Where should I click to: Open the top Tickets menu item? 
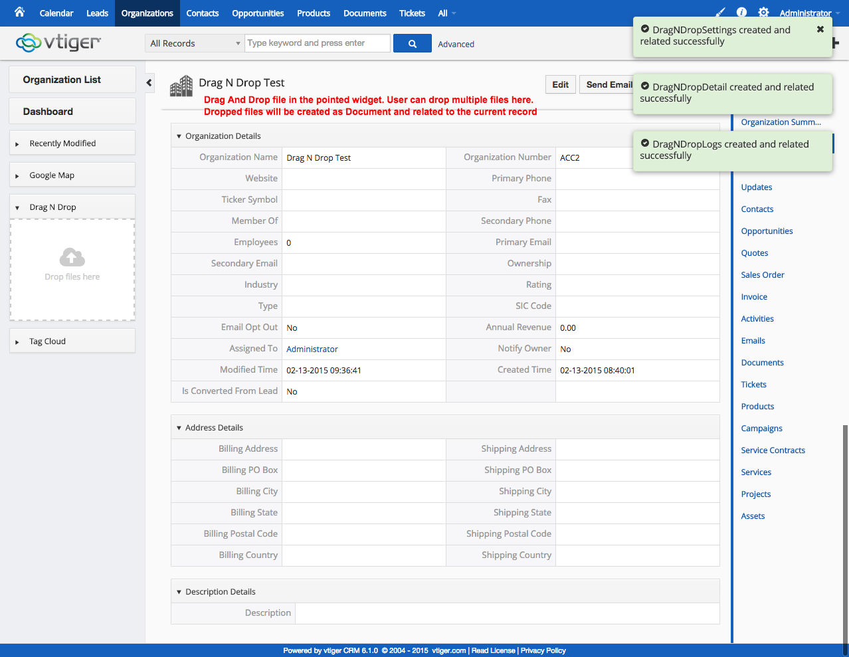412,13
